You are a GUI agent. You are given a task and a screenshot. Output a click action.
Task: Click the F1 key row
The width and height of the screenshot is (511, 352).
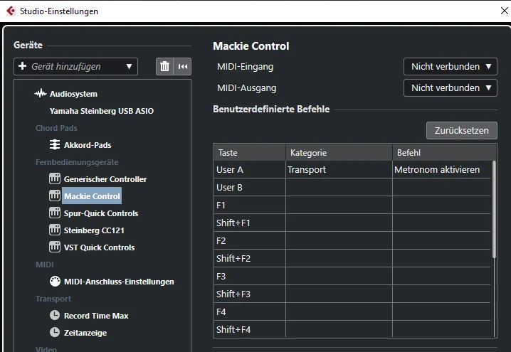(x=352, y=205)
